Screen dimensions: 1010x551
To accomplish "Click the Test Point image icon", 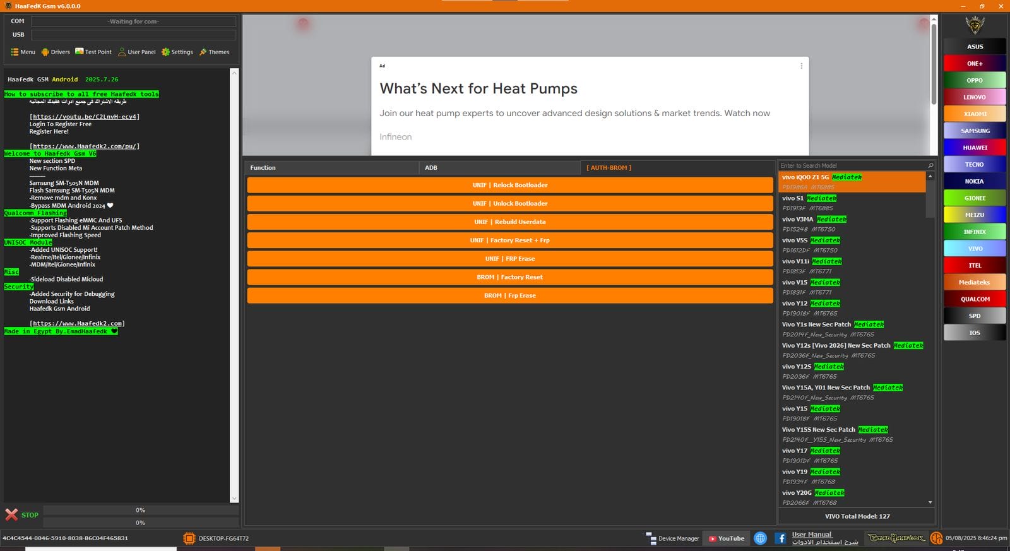I will click(x=80, y=52).
